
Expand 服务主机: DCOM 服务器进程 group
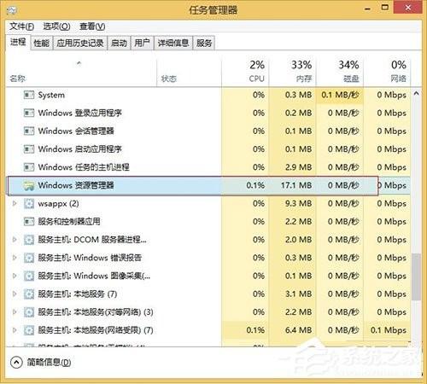pyautogui.click(x=15, y=240)
